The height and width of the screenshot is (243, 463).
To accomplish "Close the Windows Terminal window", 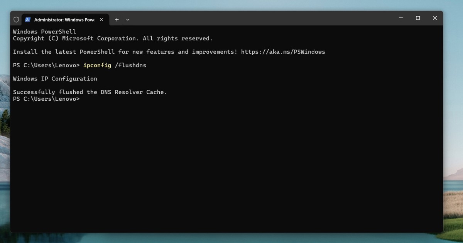I will pos(434,18).
